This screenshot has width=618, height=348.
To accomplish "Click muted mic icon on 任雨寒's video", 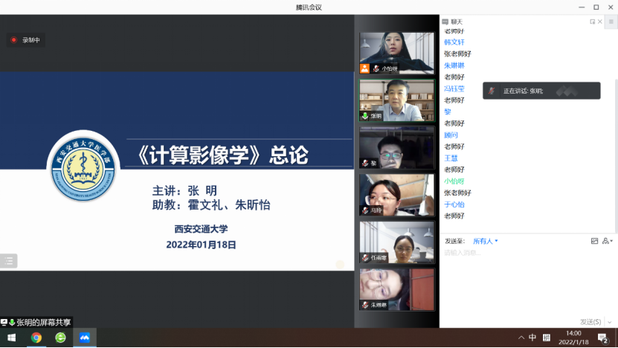I will click(x=364, y=258).
